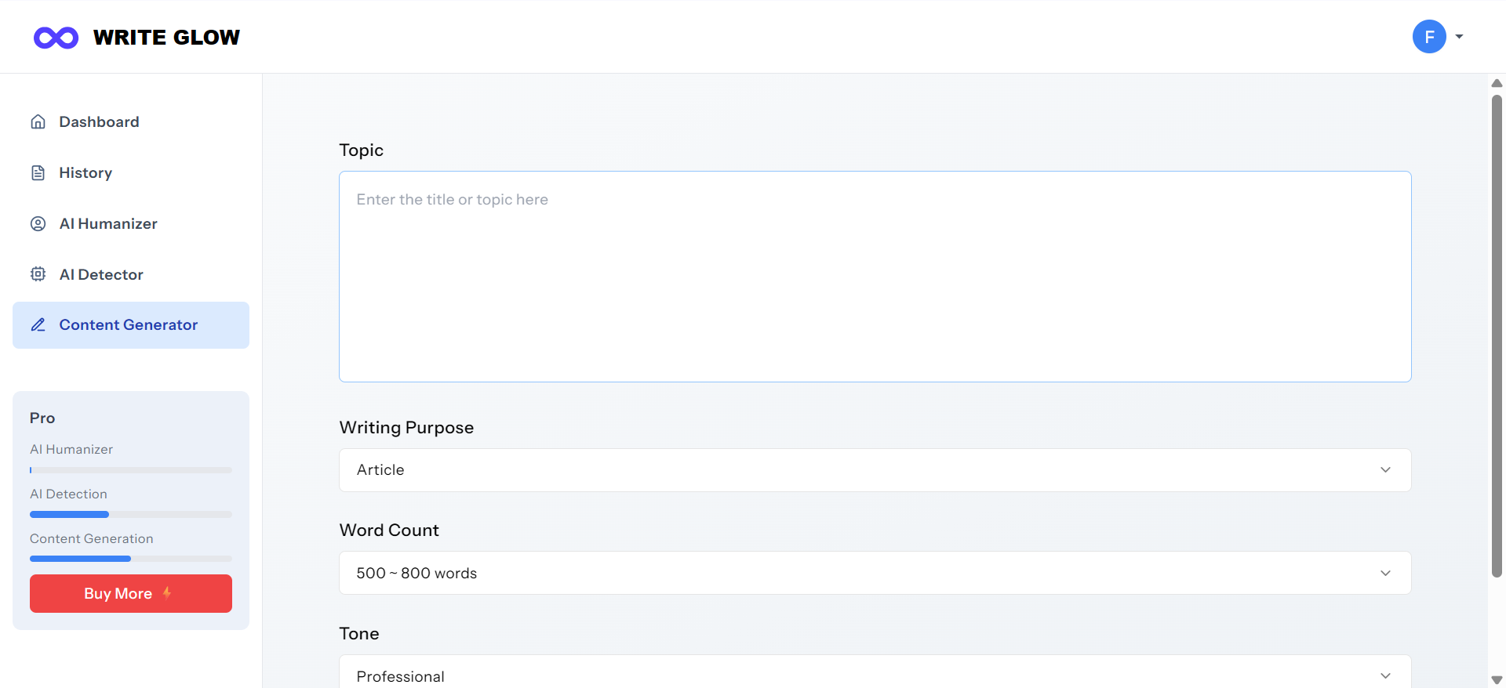This screenshot has height=688, width=1506.
Task: Focus the Topic text area
Action: click(x=875, y=277)
